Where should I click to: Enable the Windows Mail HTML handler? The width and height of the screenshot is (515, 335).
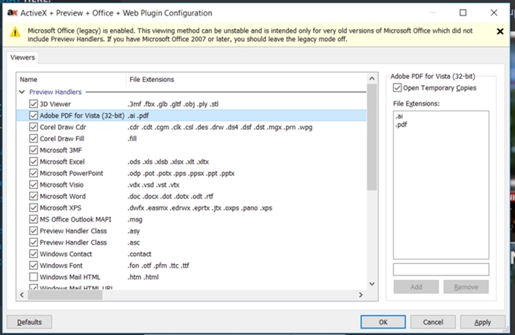(x=33, y=277)
